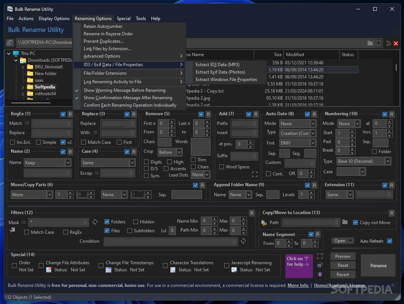This screenshot has width=404, height=304.
Task: Click the Numbering (10) reset R button
Action: pos(391,114)
